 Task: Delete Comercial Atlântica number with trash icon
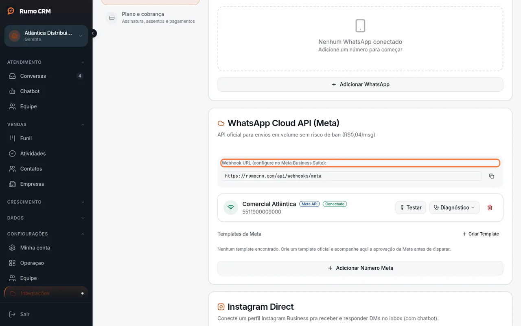pos(490,207)
